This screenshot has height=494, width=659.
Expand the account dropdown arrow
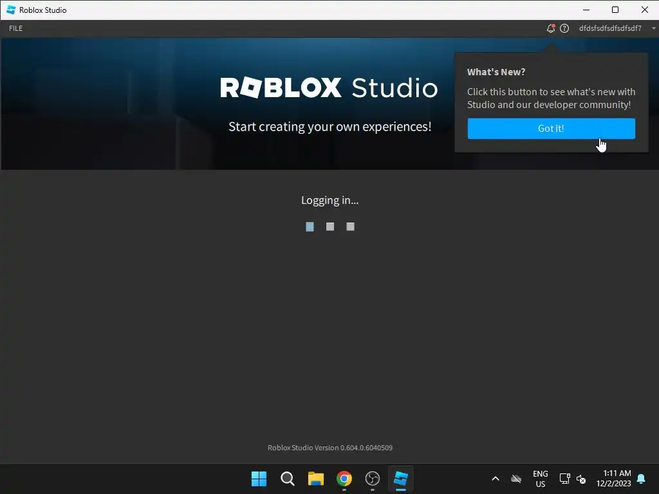click(654, 28)
